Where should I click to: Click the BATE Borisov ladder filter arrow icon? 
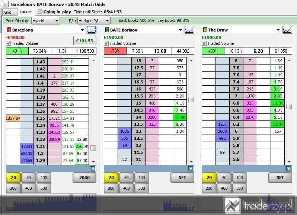191,168
